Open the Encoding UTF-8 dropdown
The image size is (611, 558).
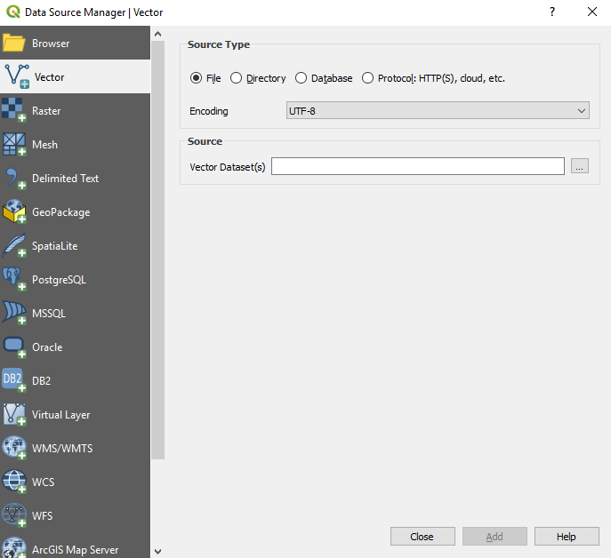pos(438,110)
